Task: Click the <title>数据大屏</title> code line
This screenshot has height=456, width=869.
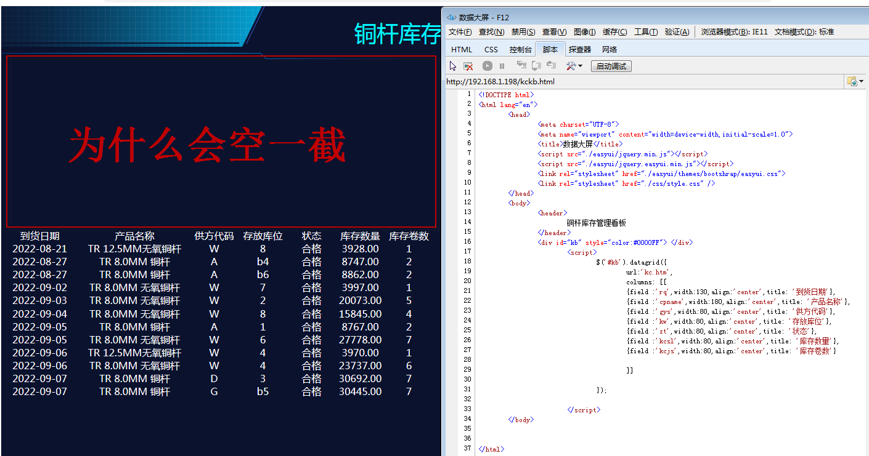Action: pos(580,143)
